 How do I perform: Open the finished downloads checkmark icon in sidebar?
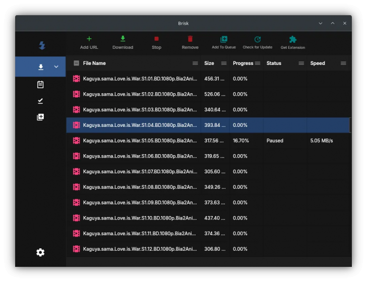40,101
